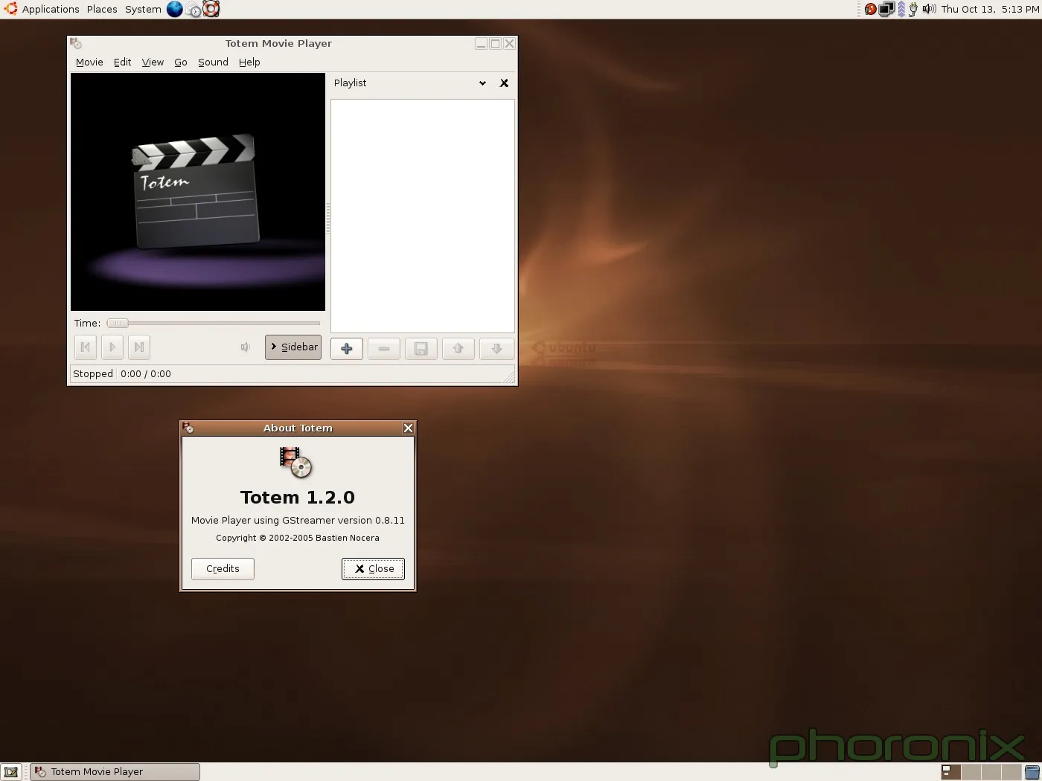Screen dimensions: 1042x781
Task: Open the Sound menu
Action: pos(213,62)
